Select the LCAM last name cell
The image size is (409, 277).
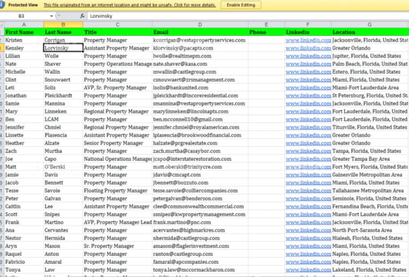coord(63,119)
